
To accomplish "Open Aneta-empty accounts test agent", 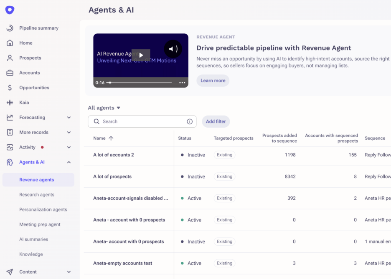I will pos(123,263).
